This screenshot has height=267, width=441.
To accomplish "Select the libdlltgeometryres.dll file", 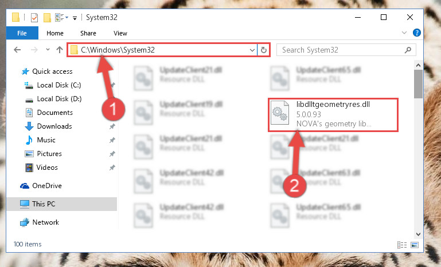I will point(333,114).
